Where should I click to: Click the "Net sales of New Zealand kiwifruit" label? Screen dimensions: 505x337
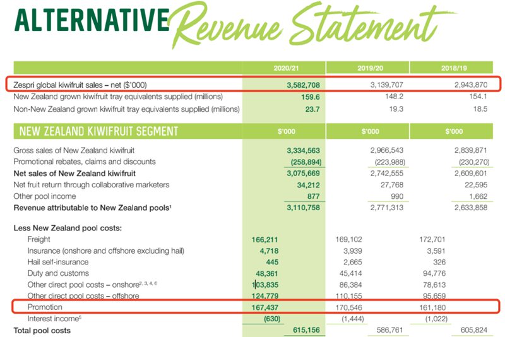point(74,174)
